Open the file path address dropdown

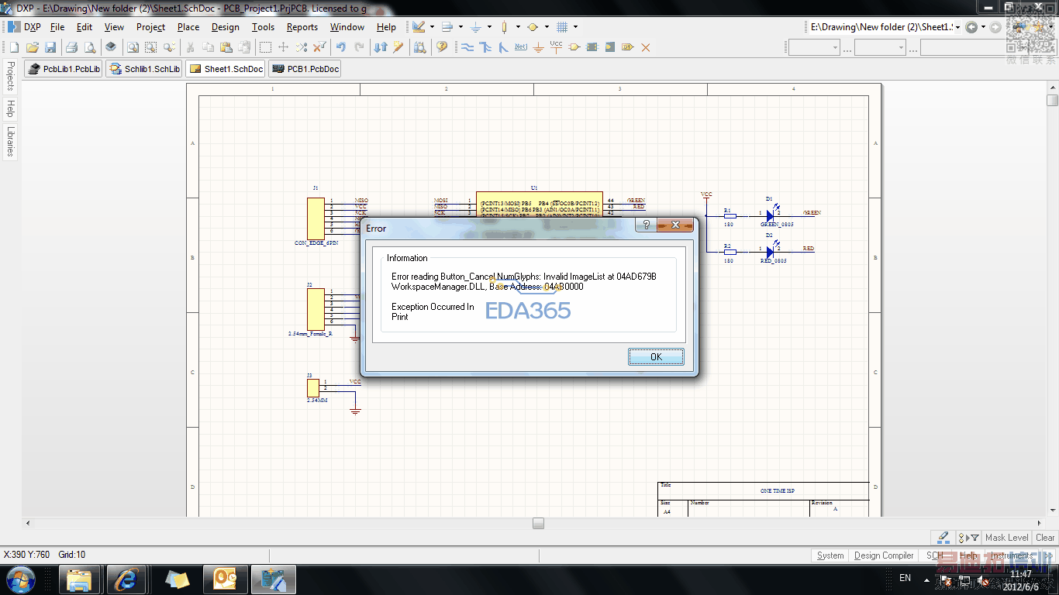[x=958, y=27]
